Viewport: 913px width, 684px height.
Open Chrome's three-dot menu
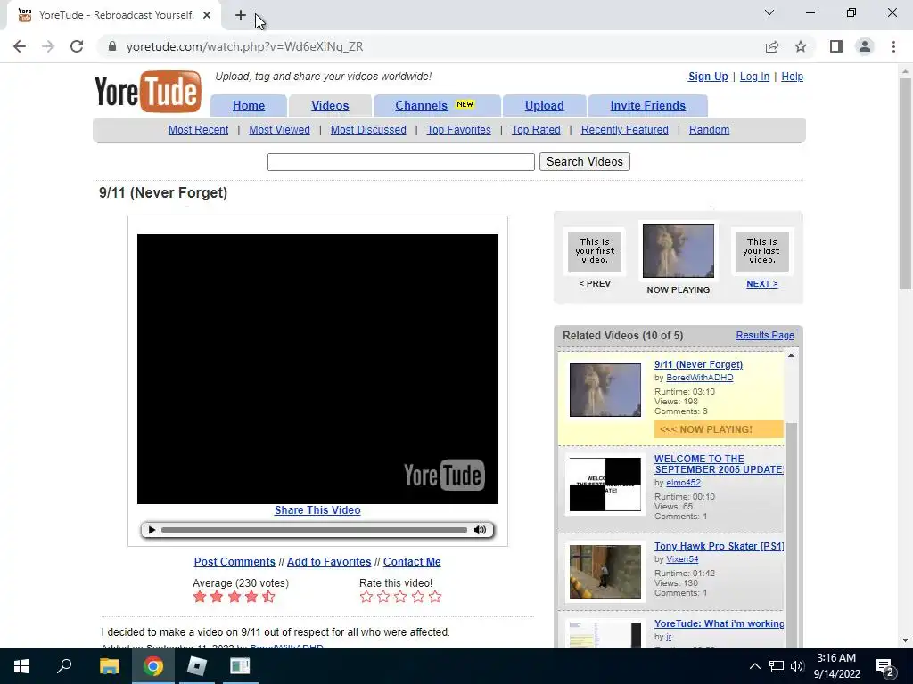tap(893, 46)
